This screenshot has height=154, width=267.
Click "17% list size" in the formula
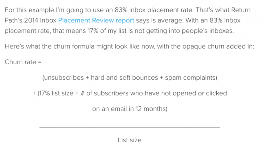56,93
